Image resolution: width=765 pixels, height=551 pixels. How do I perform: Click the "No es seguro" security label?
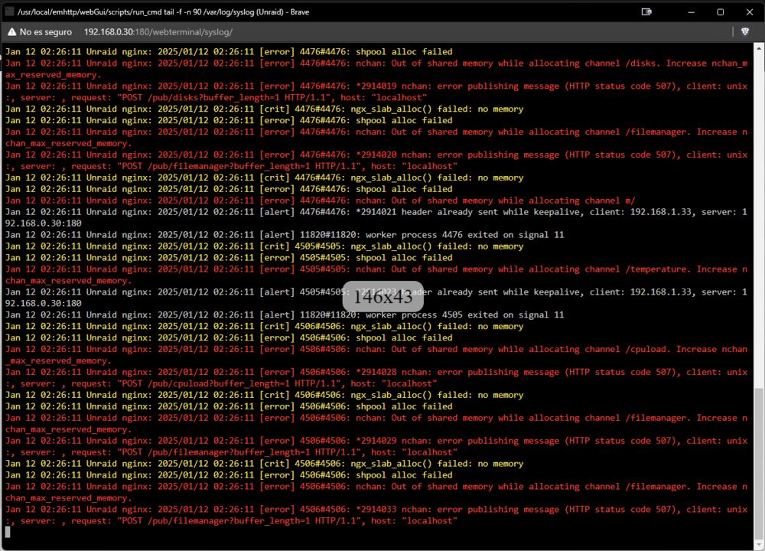(45, 32)
